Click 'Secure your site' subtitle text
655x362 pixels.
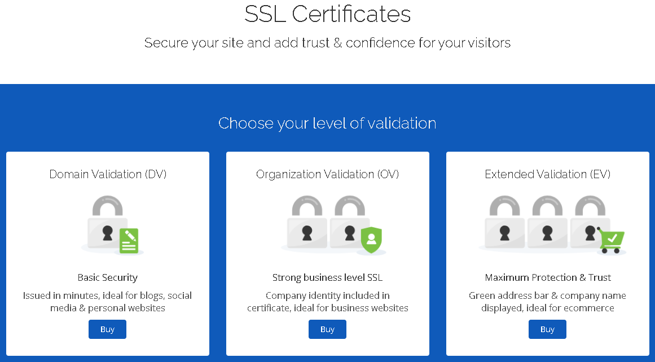(327, 43)
